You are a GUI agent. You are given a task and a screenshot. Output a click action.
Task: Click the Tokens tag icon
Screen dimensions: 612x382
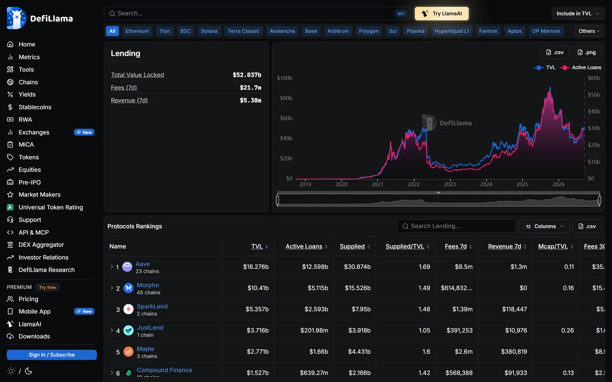tap(10, 157)
